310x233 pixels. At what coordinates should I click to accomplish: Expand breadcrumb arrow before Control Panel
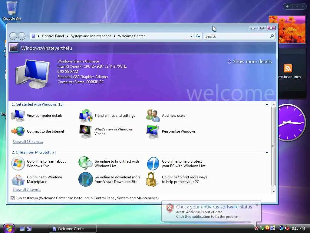39,36
